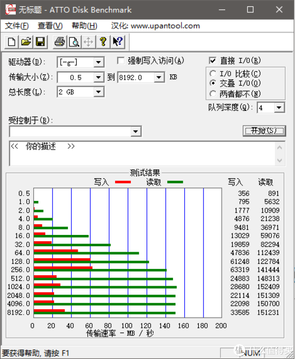Click the red write bar for 256.0
Screen dimensions: 295x359
coord(63,267)
